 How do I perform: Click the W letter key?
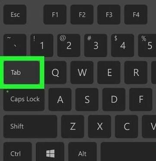click(x=82, y=72)
